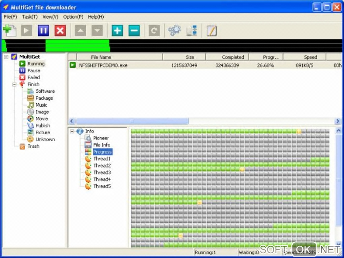Open settings via the gears toolbar icon
Image resolution: width=344 pixels, height=258 pixels.
(x=175, y=30)
